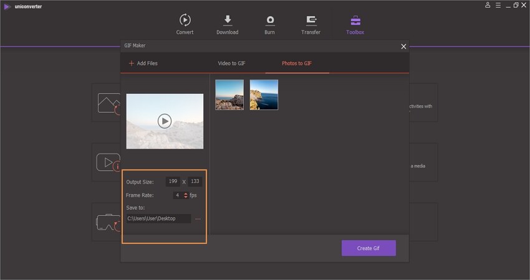
Task: Select the Photos to GIF tab
Action: point(297,63)
